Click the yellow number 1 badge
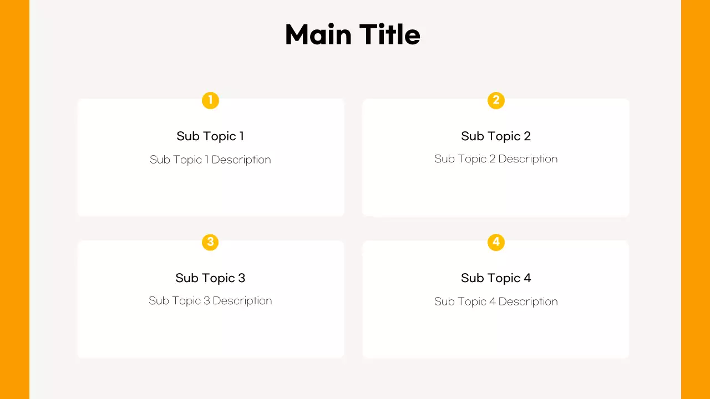 210,100
